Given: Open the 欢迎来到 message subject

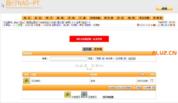Looking at the screenshot, I should pyautogui.click(x=36, y=81).
